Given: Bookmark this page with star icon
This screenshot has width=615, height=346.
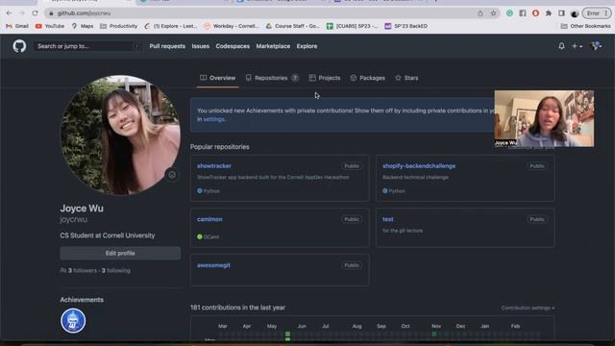Looking at the screenshot, I should pos(493,12).
